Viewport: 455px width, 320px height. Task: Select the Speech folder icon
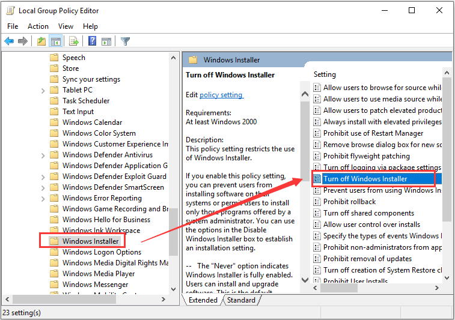54,58
